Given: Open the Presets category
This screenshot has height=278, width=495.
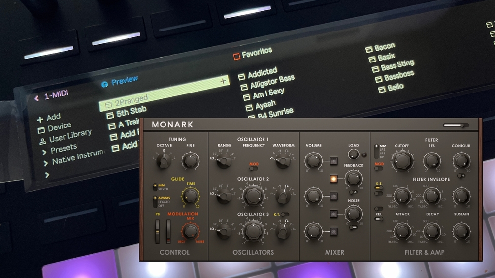Looking at the screenshot, I should [x=64, y=148].
